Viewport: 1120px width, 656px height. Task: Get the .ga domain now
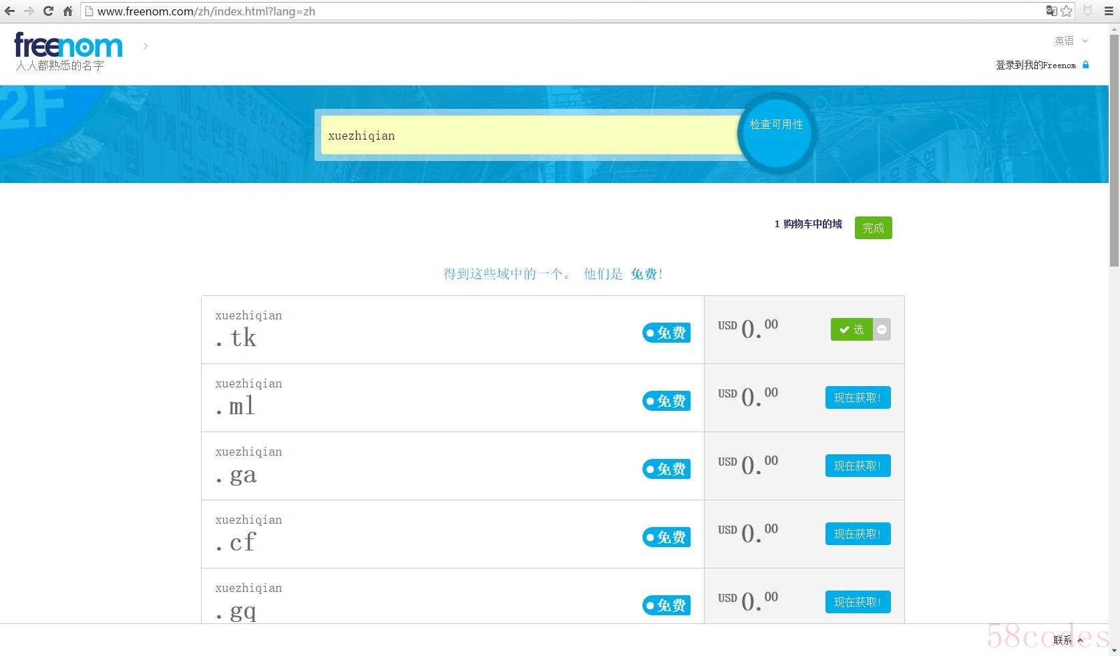[x=858, y=466]
